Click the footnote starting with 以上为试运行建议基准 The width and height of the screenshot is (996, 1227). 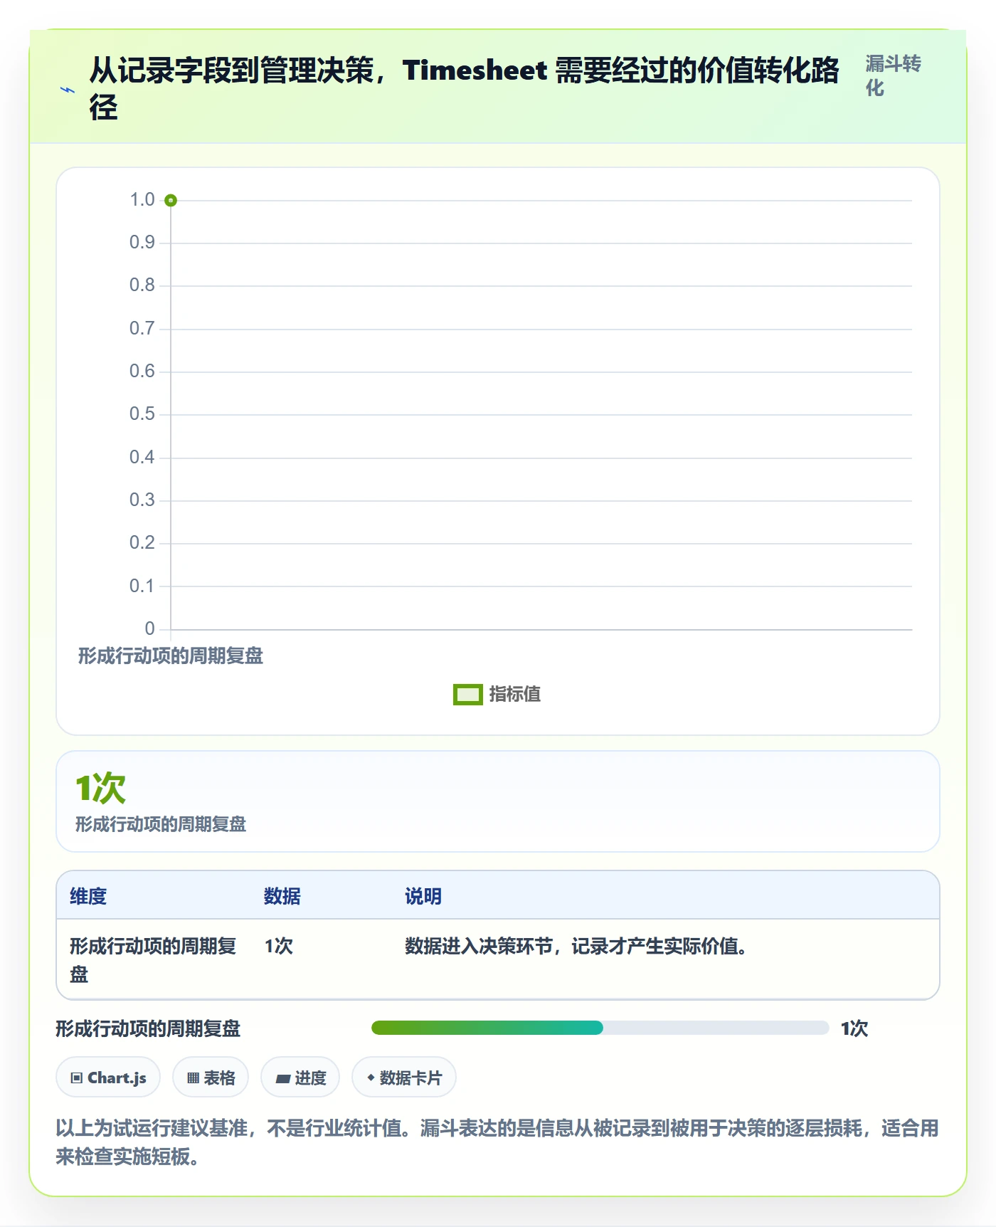coord(497,1142)
